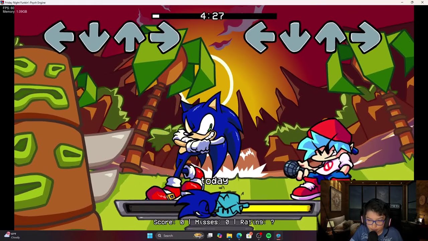Image resolution: width=428 pixels, height=241 pixels.
Task: Click the player's down arrow receptor
Action: [295, 37]
